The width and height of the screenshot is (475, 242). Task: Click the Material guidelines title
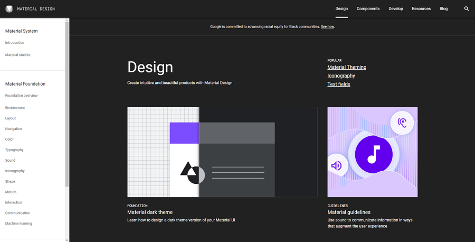(349, 212)
